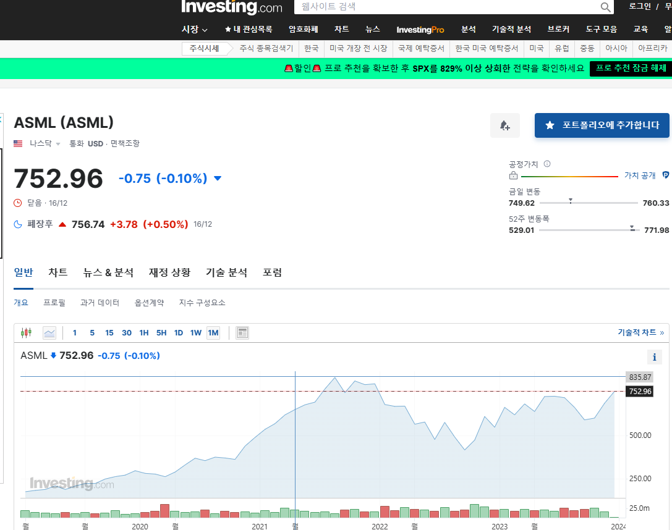The width and height of the screenshot is (672, 530).
Task: Switch to the 기술 분석 tab
Action: tap(226, 272)
